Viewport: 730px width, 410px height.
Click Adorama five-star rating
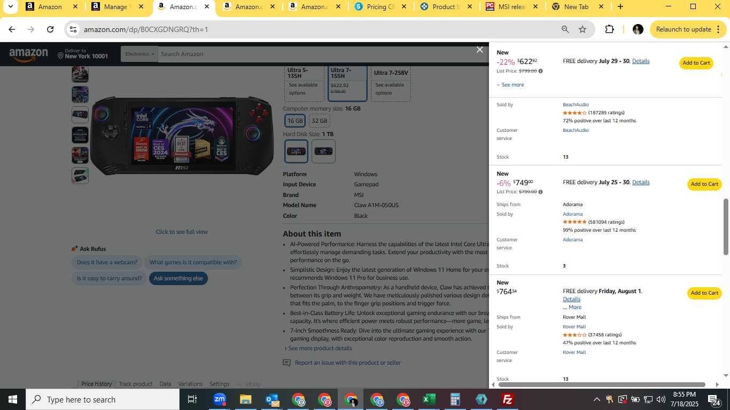pos(574,222)
